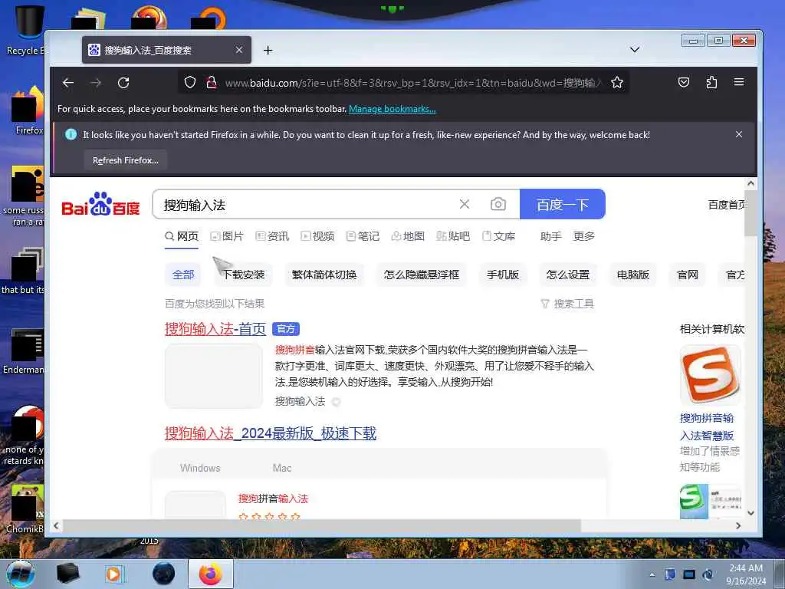785x589 pixels.
Task: Select the 全部 filter chip
Action: (182, 275)
